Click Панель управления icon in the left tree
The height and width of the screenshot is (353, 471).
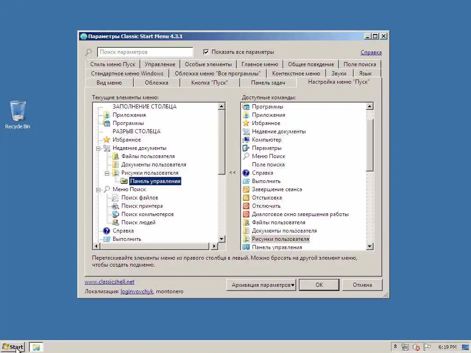pyautogui.click(x=124, y=181)
